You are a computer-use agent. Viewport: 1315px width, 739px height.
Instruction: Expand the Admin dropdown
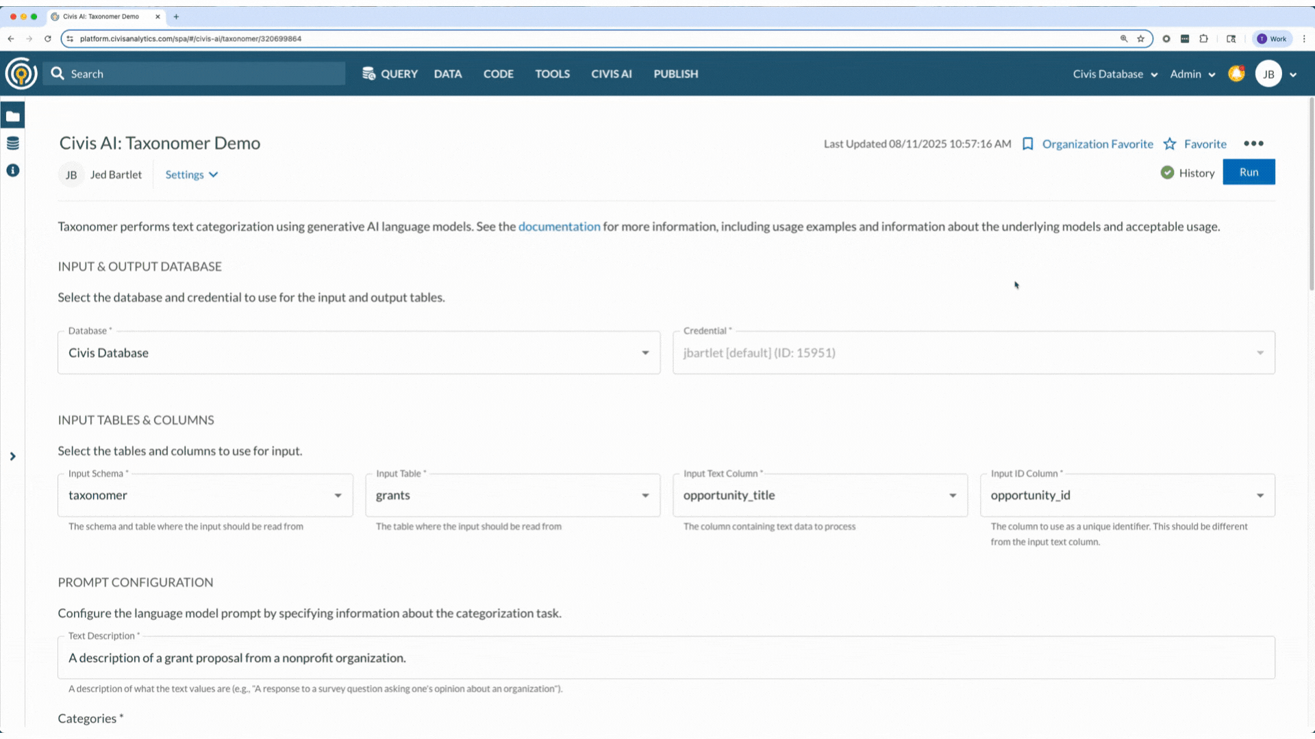pyautogui.click(x=1192, y=74)
